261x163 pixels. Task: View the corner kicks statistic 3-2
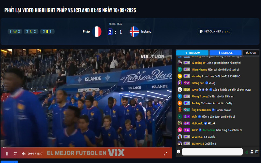coord(31,31)
